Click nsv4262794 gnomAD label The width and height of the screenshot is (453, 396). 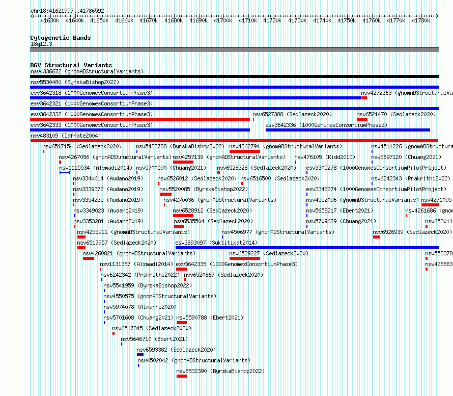(286, 146)
